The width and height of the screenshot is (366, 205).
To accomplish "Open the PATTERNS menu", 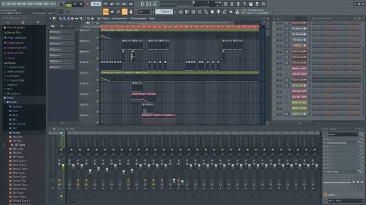I will [22, 4].
